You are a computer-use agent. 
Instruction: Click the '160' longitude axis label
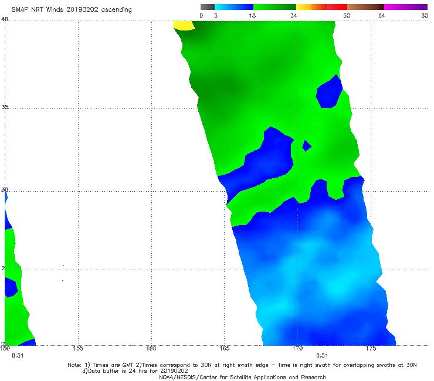(x=151, y=348)
